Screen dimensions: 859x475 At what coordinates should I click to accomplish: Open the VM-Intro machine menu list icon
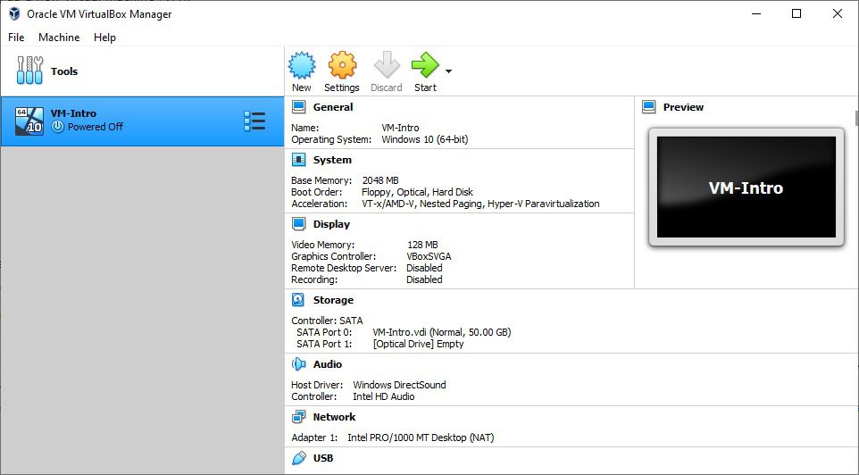(254, 121)
